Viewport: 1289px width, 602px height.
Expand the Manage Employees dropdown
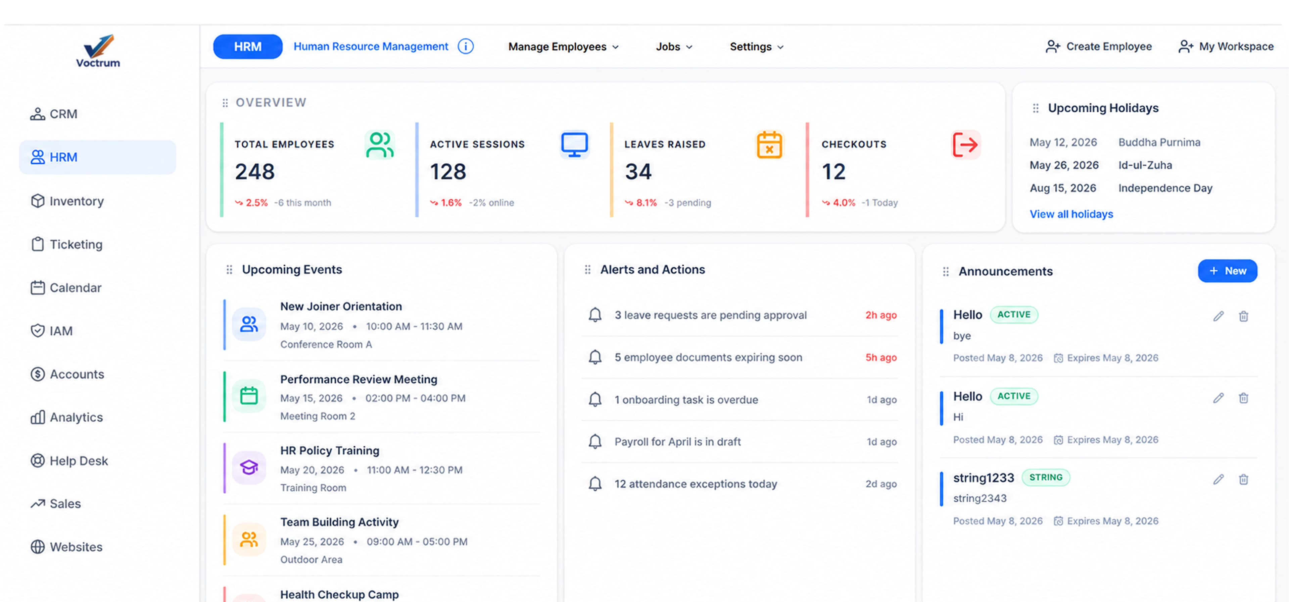click(564, 47)
